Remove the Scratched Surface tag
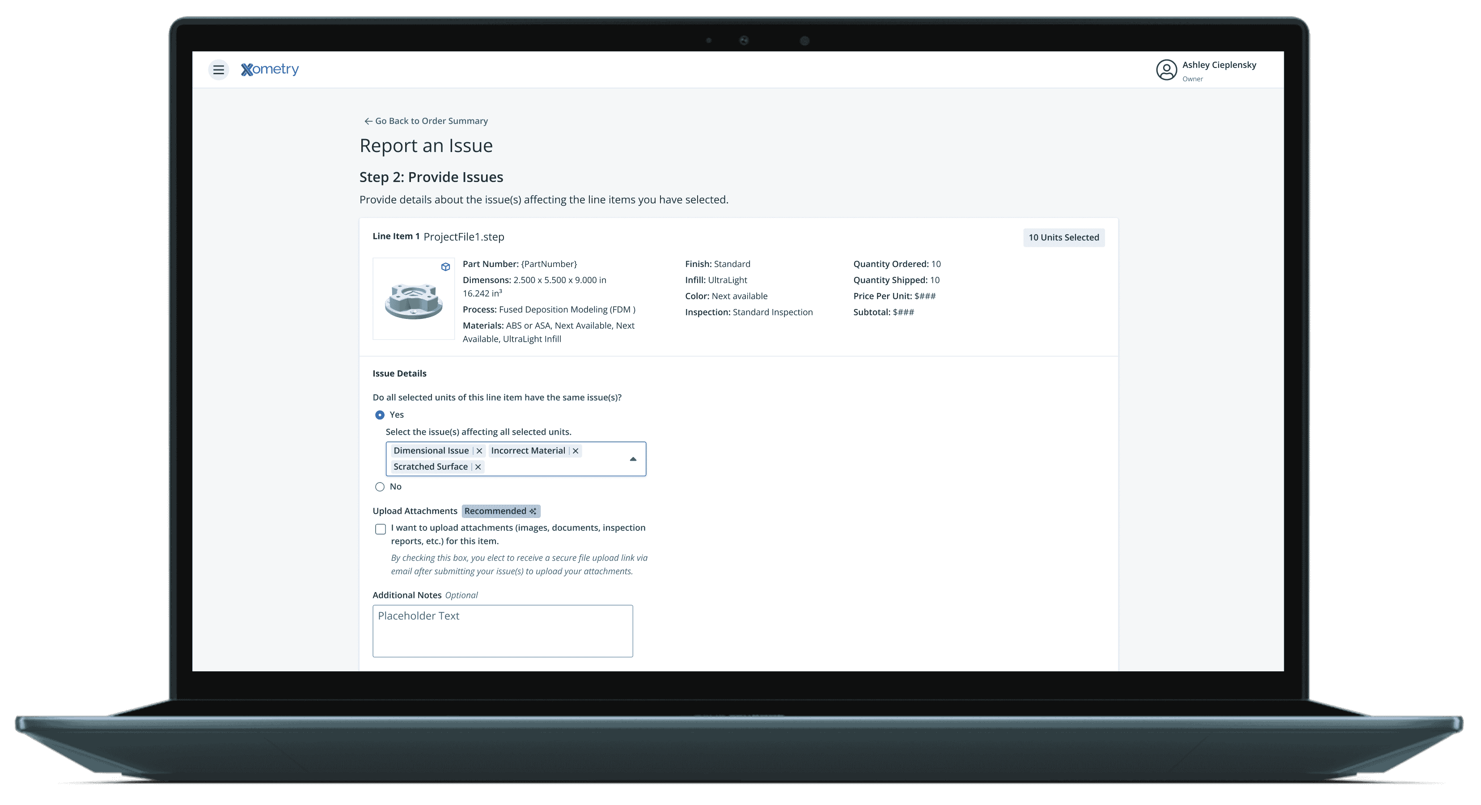Image resolution: width=1481 pixels, height=805 pixels. click(478, 467)
